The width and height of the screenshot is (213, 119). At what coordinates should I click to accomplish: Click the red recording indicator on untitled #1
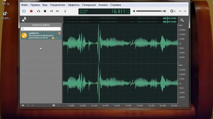[x=59, y=33]
